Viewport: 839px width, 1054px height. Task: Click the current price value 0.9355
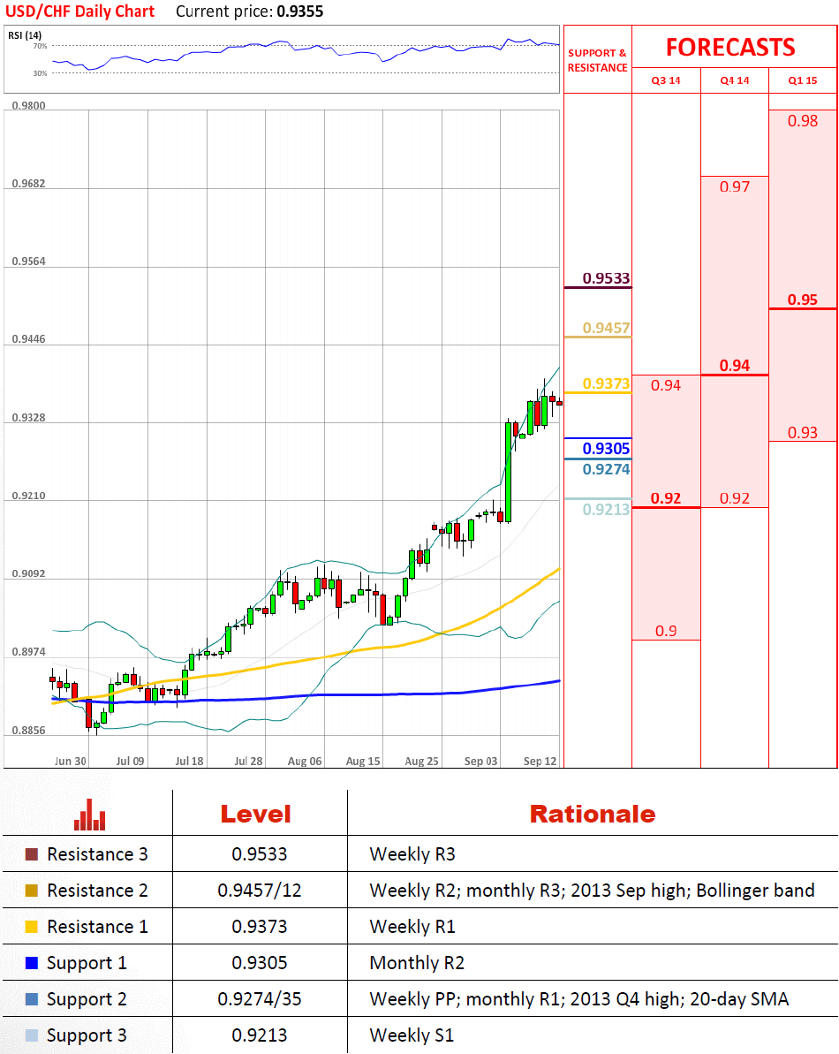(x=299, y=11)
